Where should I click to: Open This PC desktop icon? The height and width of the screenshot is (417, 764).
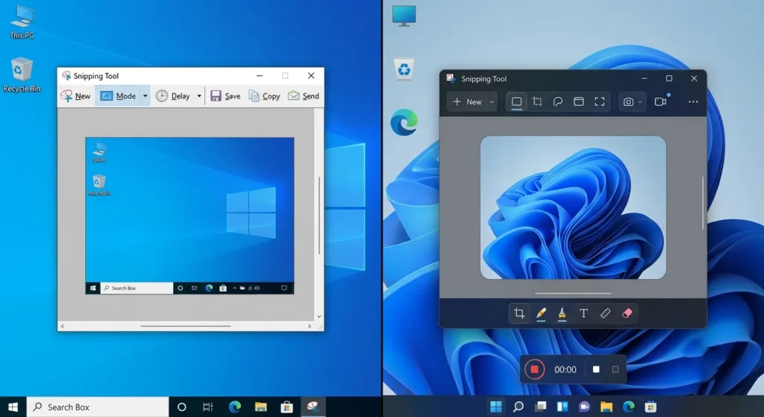coord(22,22)
